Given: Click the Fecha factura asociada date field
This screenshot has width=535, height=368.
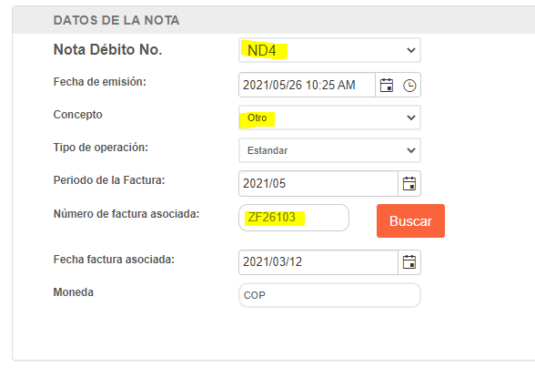Looking at the screenshot, I should (x=318, y=262).
